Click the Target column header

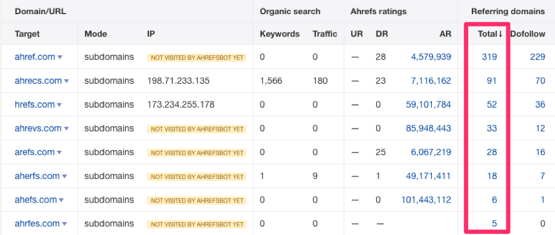click(27, 34)
